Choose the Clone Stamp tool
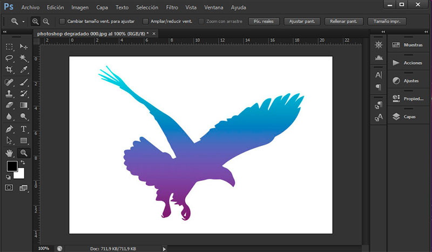Viewport: 432px width, 252px height. point(9,93)
